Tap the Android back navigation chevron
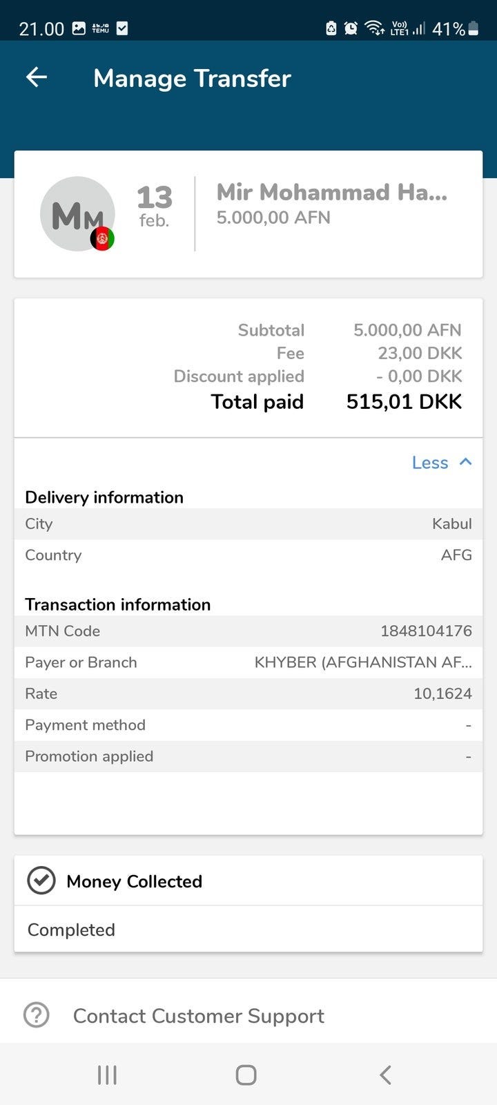 (386, 1075)
